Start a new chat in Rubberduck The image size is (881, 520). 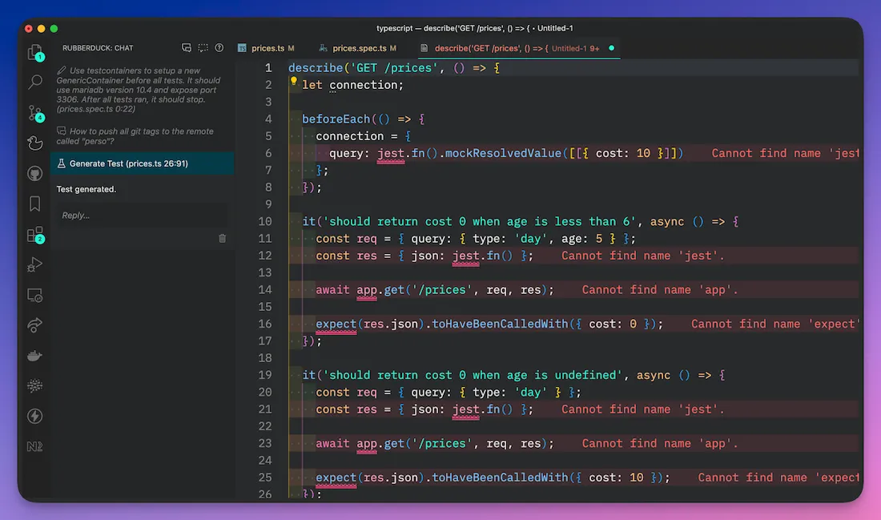pos(187,48)
